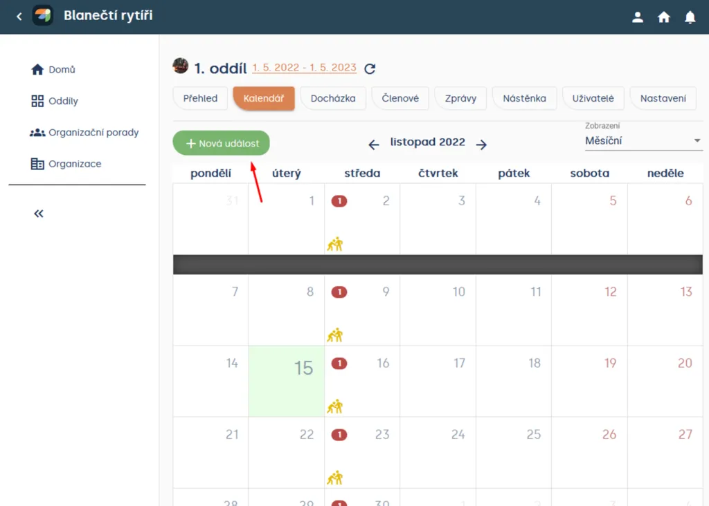This screenshot has height=506, width=709.
Task: Advance to next month arrow
Action: (x=482, y=144)
